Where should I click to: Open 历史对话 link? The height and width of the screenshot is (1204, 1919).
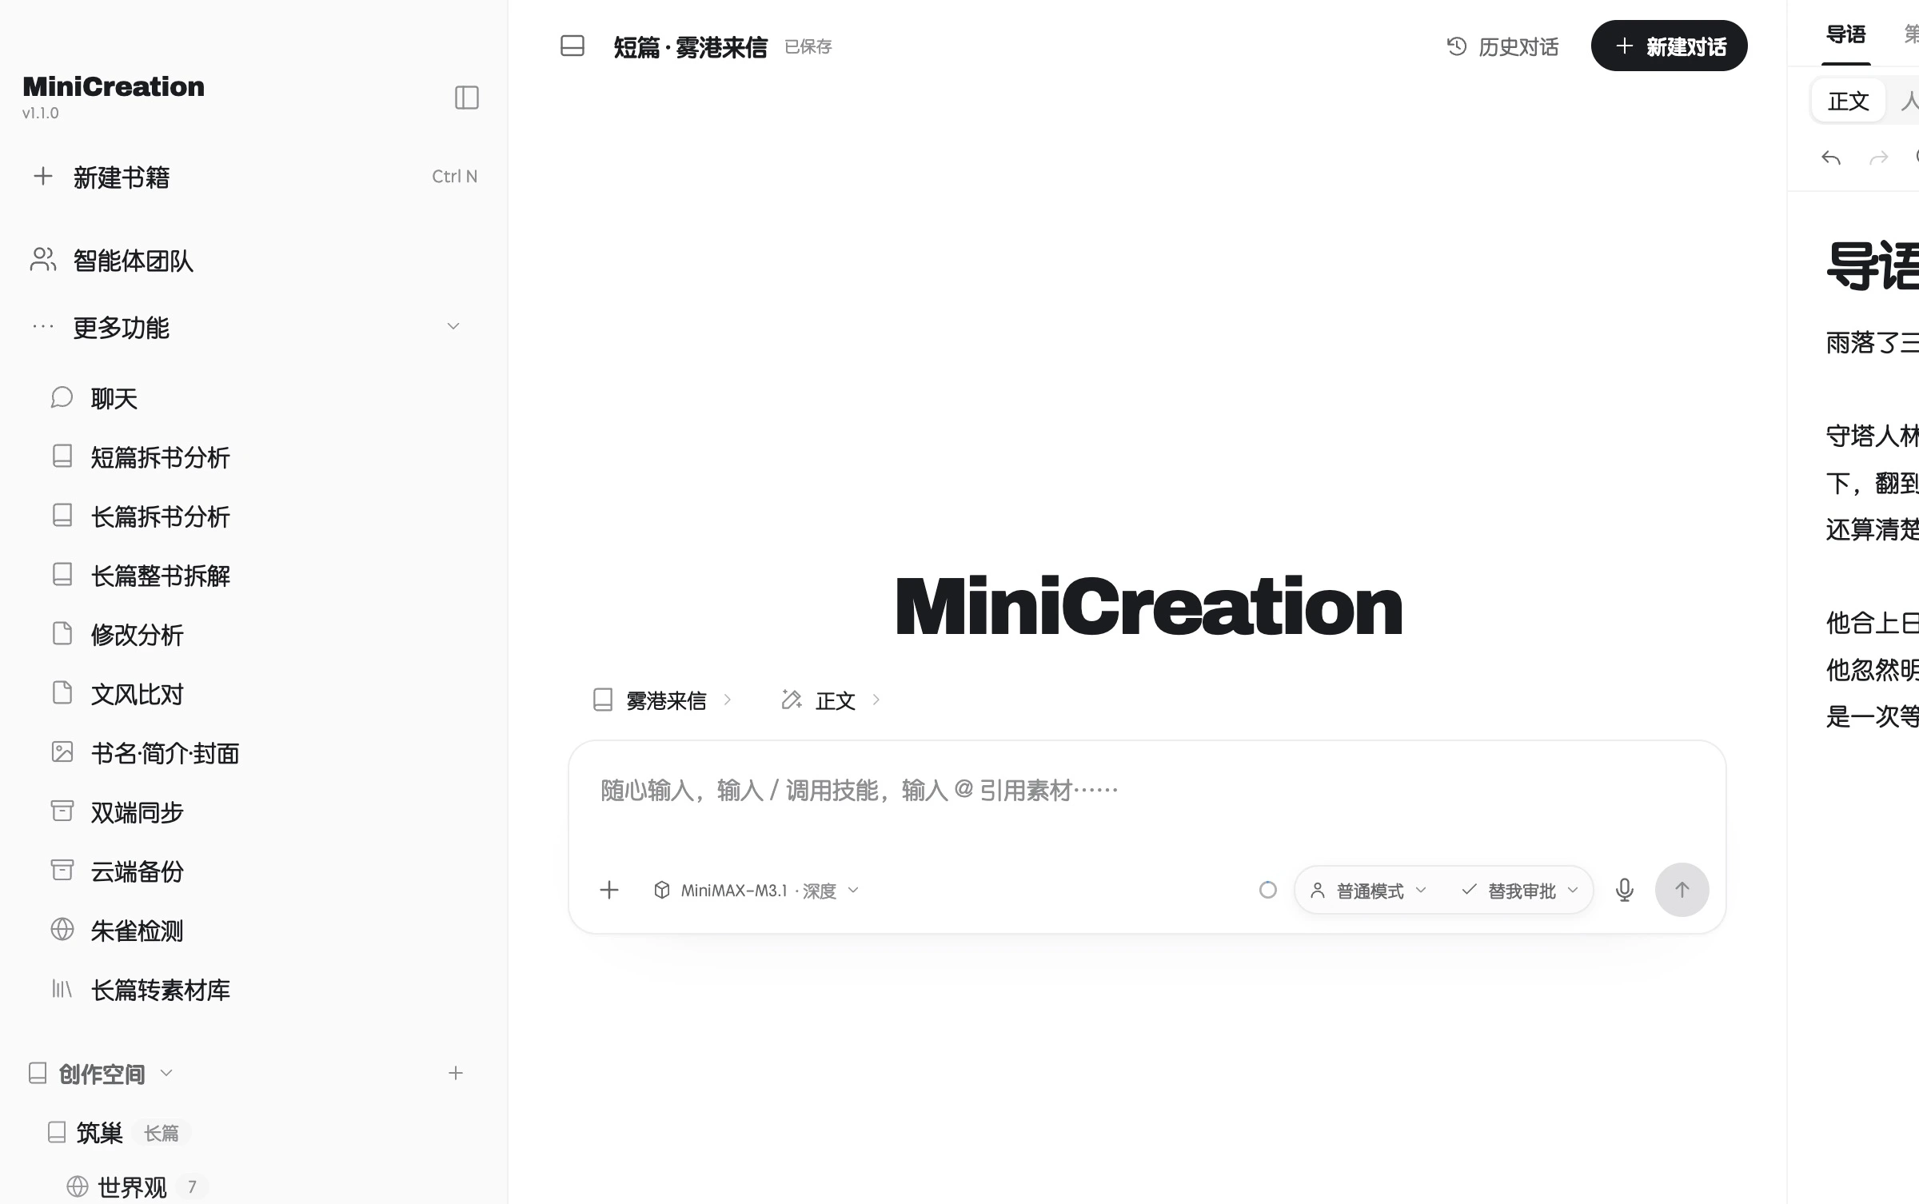1502,46
